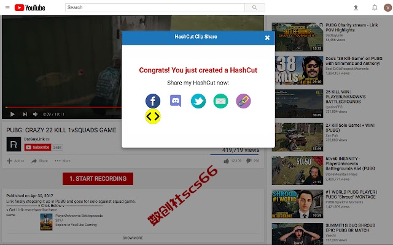
Task: Open PUBG SparkTV Moments channel link
Action: click(x=344, y=202)
